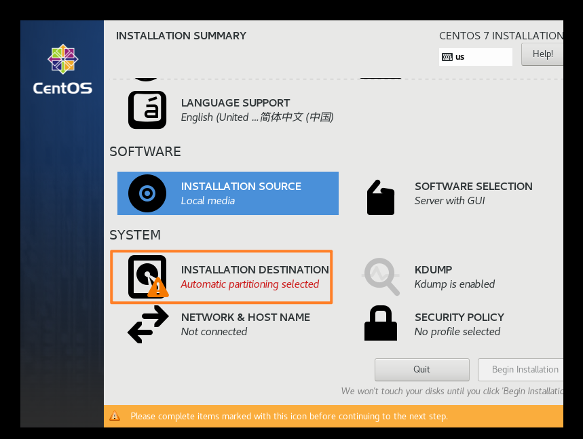Click 'Kdump is enabled' text
Image resolution: width=583 pixels, height=439 pixels.
click(x=454, y=284)
